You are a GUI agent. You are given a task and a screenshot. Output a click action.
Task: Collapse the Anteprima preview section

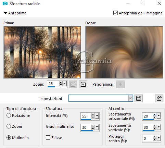5,13
